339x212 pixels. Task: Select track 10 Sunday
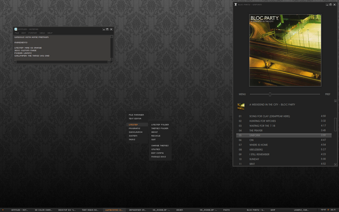(x=284, y=159)
